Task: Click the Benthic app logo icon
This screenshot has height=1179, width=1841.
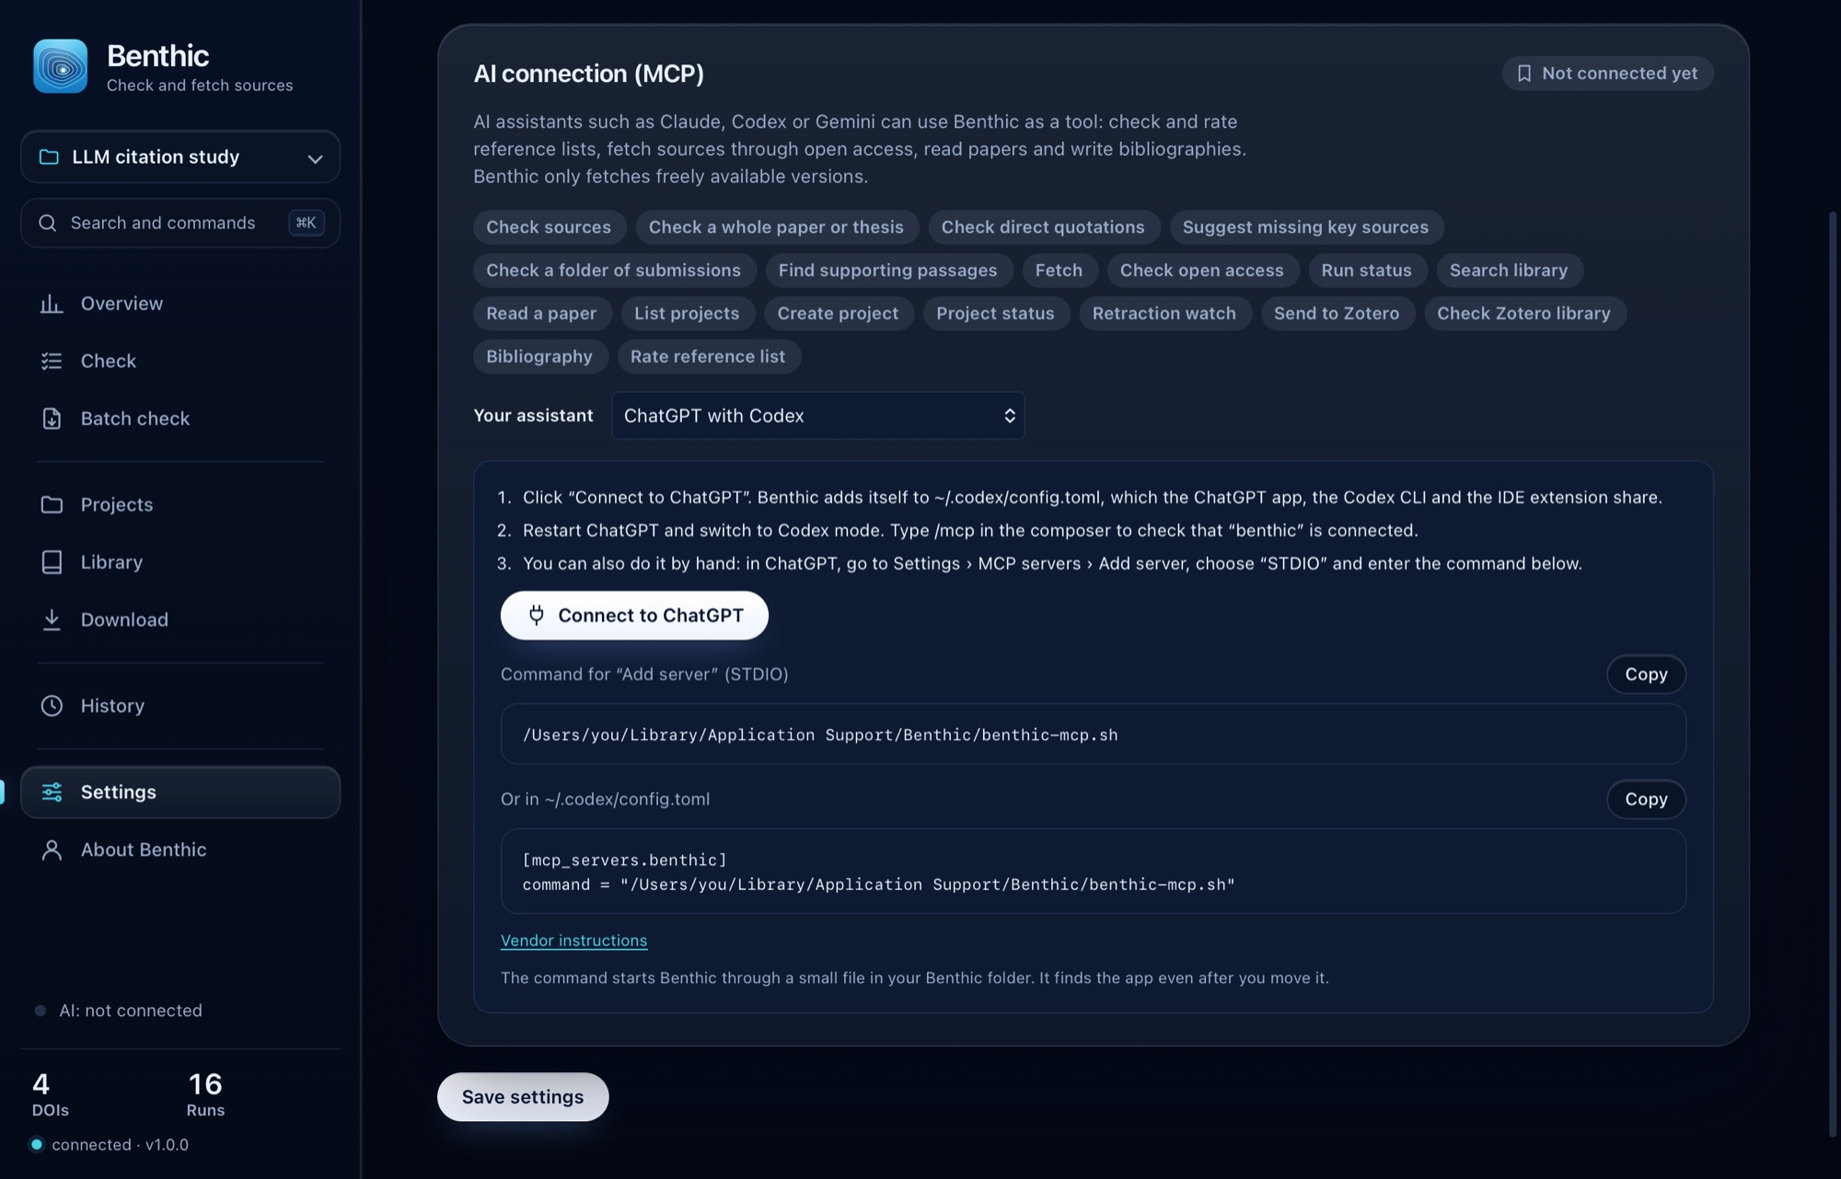Action: coord(60,66)
